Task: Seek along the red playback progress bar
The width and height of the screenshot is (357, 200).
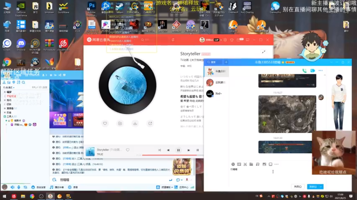Action: click(170, 155)
